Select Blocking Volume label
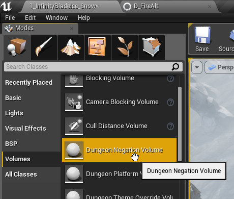234x199 pixels. tap(110, 78)
